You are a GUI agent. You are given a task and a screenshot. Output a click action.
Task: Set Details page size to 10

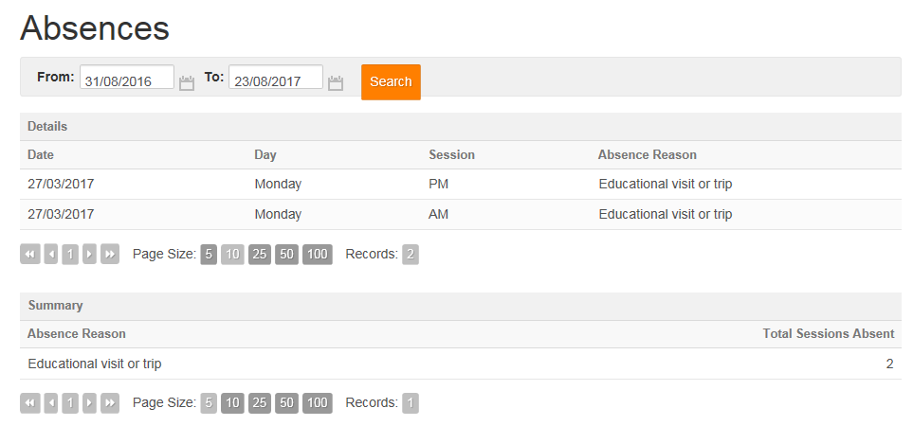click(x=232, y=254)
